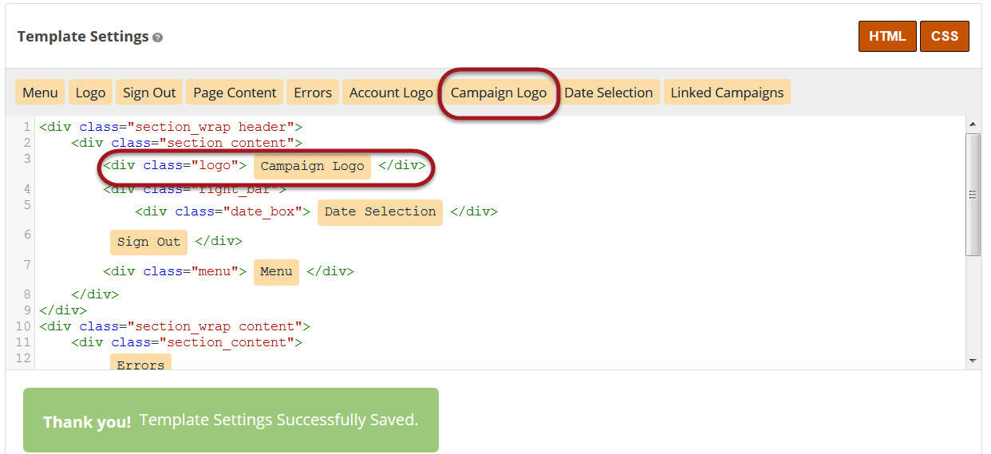Screen dimensions: 991x454
Task: Insert the Account Logo tag
Action: [391, 93]
